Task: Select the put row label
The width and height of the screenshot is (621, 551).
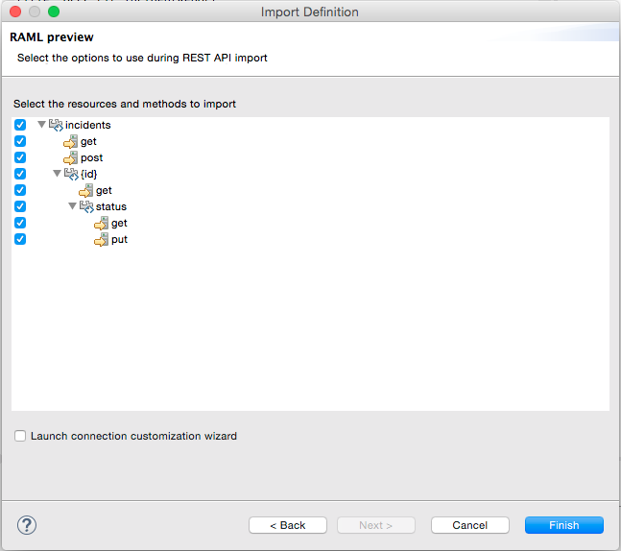Action: [119, 240]
